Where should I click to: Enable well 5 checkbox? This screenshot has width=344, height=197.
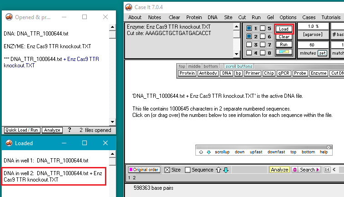coord(263,28)
